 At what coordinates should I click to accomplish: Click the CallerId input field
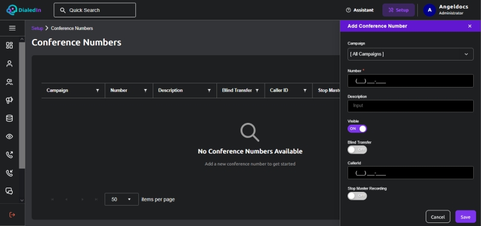[x=411, y=173]
